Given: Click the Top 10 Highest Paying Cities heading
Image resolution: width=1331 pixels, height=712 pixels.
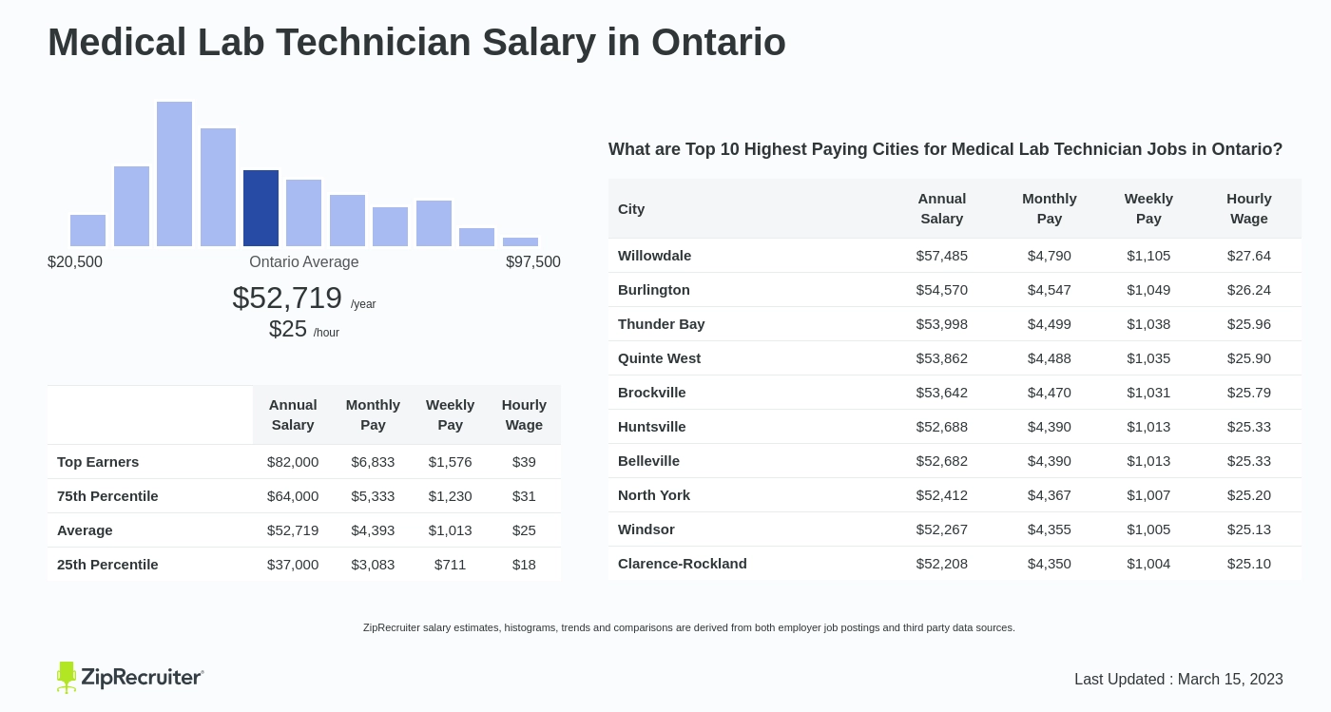Looking at the screenshot, I should pos(946,149).
